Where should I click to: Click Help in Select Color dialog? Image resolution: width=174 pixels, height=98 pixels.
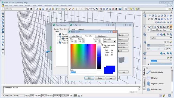pyautogui.click(x=110, y=78)
